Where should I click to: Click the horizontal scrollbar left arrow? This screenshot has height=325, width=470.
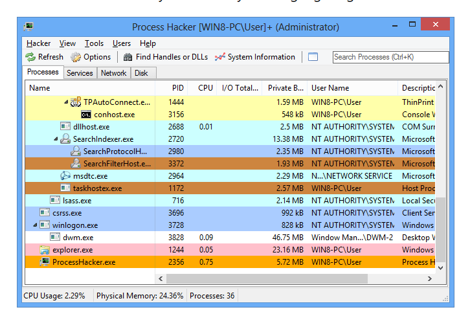[161, 278]
